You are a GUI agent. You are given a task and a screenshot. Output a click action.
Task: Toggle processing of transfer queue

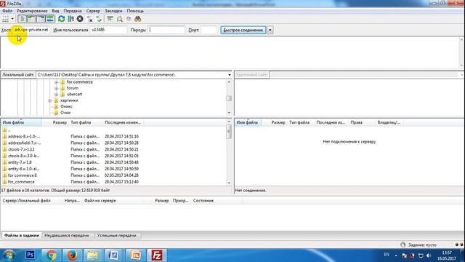tap(70, 19)
